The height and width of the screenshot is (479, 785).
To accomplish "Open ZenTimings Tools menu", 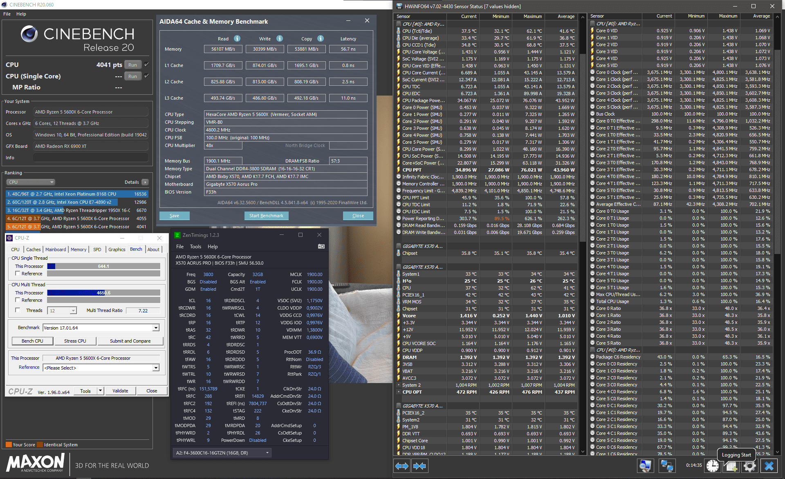I will click(195, 246).
